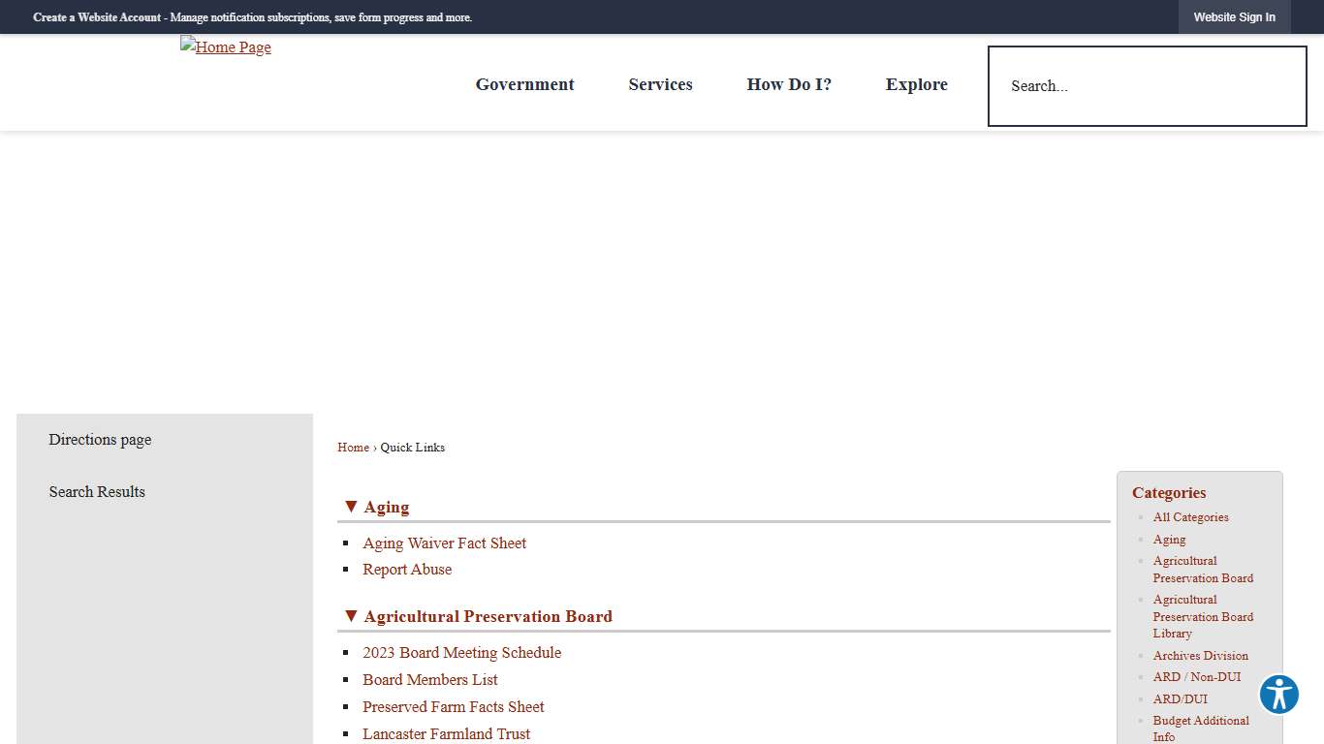View the 2023 Board Meeting Schedule
The height and width of the screenshot is (744, 1324).
(461, 653)
